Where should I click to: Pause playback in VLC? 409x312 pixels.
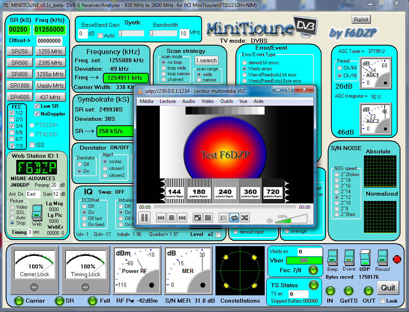pyautogui.click(x=144, y=218)
